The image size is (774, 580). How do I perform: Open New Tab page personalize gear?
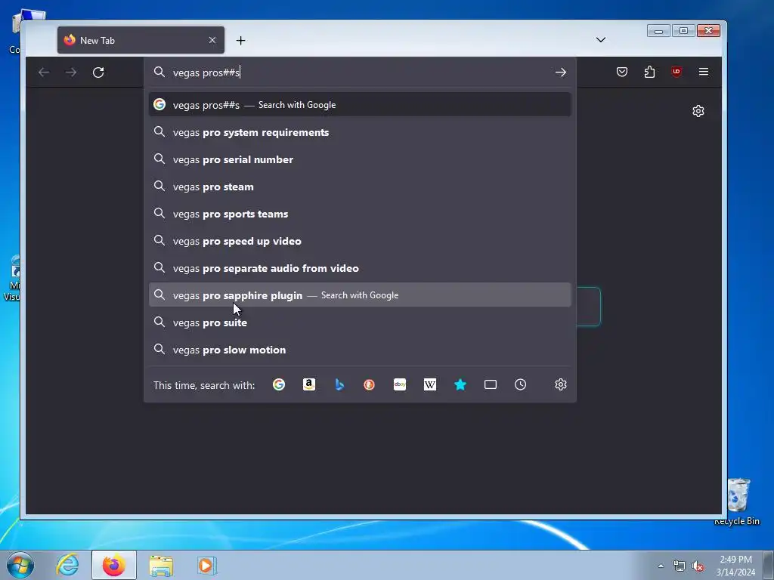click(698, 111)
